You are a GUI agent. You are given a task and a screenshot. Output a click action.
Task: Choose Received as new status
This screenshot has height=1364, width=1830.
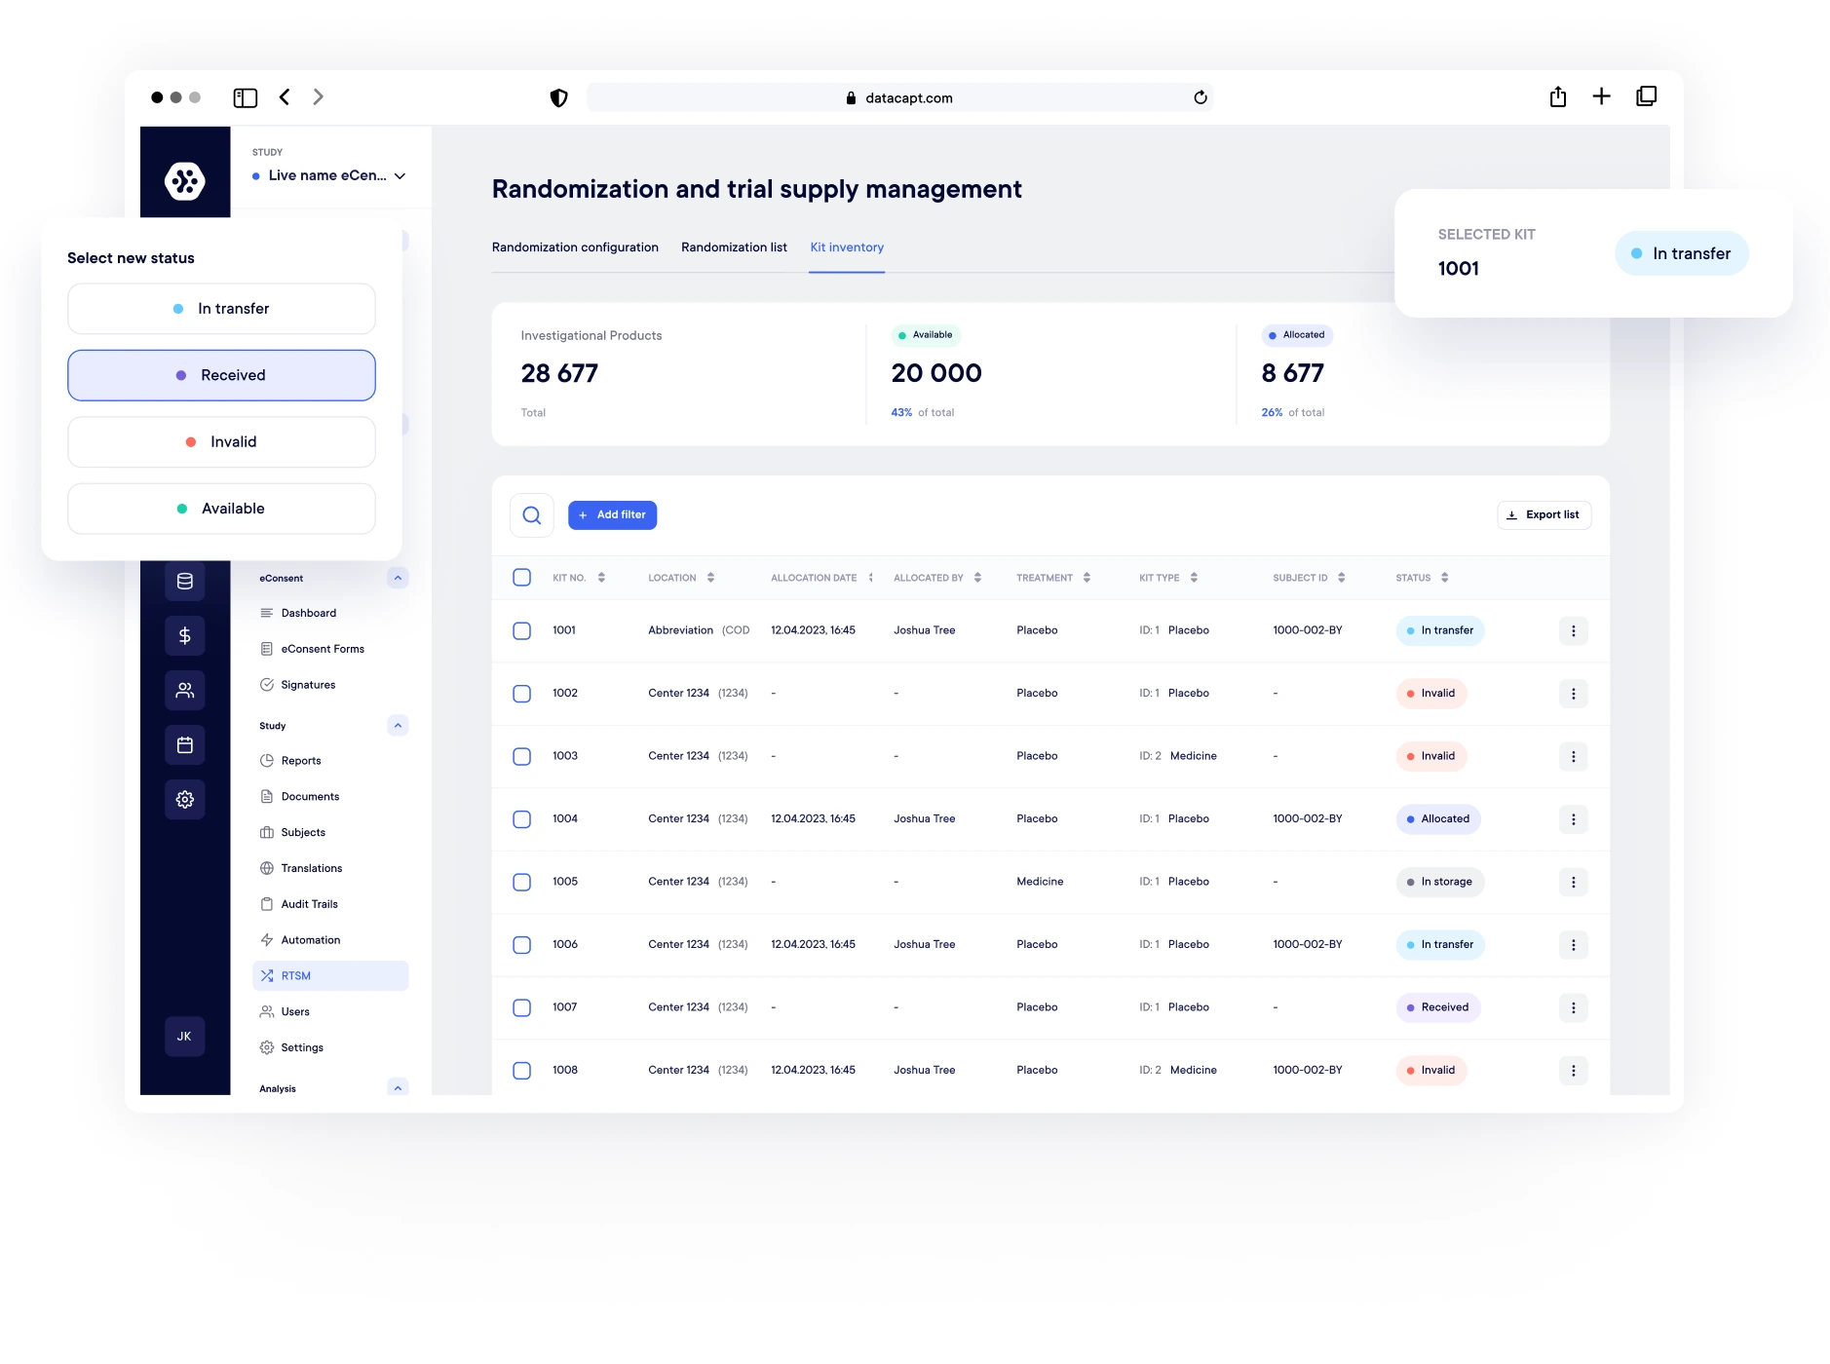tap(221, 376)
